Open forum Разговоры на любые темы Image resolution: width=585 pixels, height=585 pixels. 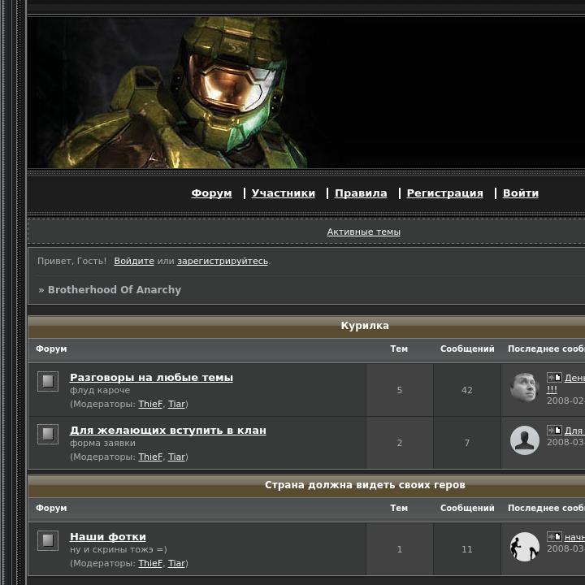pos(151,378)
